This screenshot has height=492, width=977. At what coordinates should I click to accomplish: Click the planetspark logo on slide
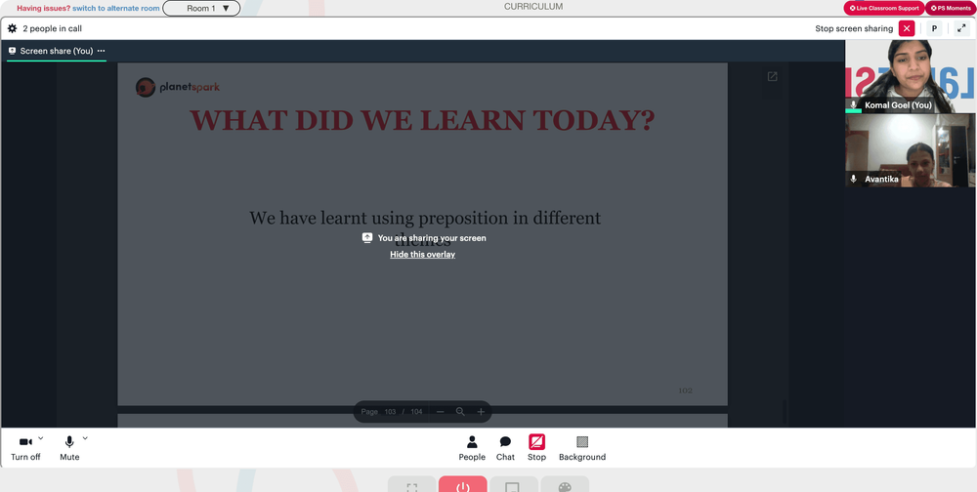tap(178, 87)
